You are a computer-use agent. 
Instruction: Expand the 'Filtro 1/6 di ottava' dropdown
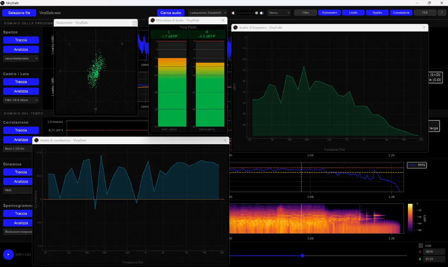click(x=21, y=100)
